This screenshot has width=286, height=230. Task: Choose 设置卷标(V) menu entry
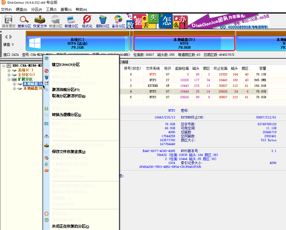coord(61,198)
